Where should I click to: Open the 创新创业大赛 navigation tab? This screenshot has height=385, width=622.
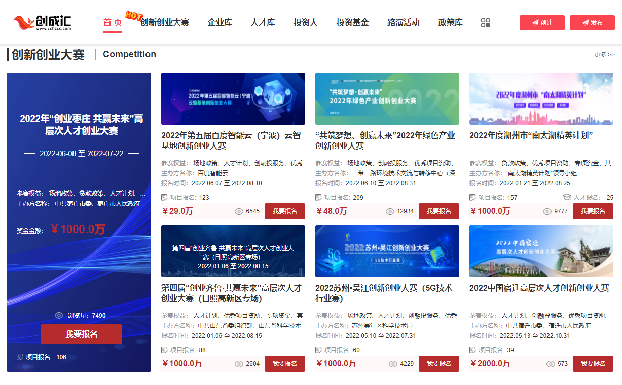[164, 23]
